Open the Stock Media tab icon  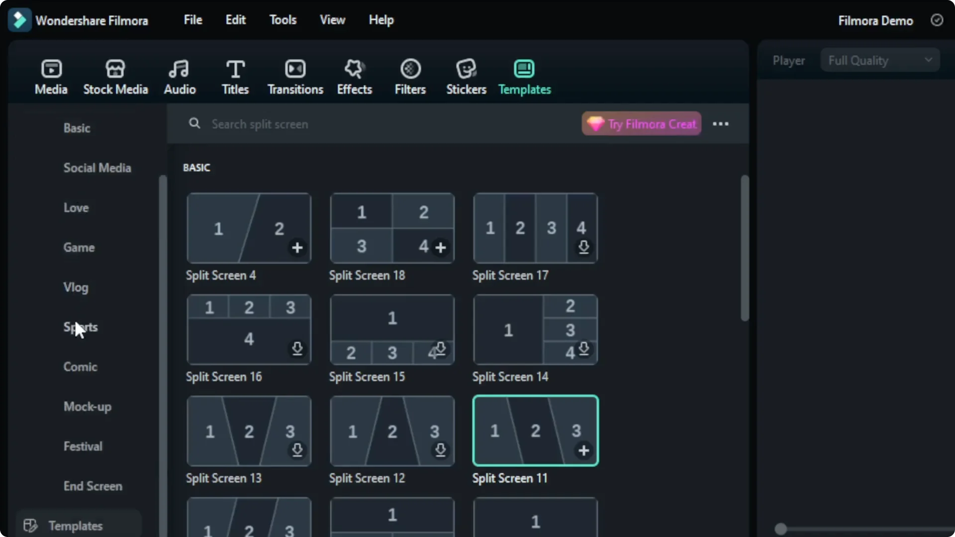click(x=115, y=69)
